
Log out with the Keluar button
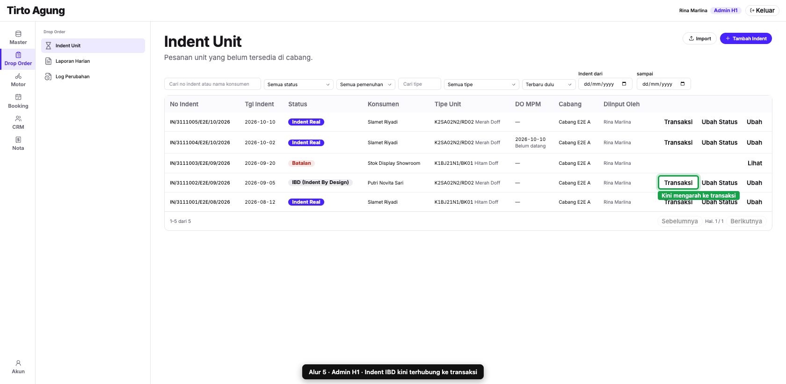762,10
